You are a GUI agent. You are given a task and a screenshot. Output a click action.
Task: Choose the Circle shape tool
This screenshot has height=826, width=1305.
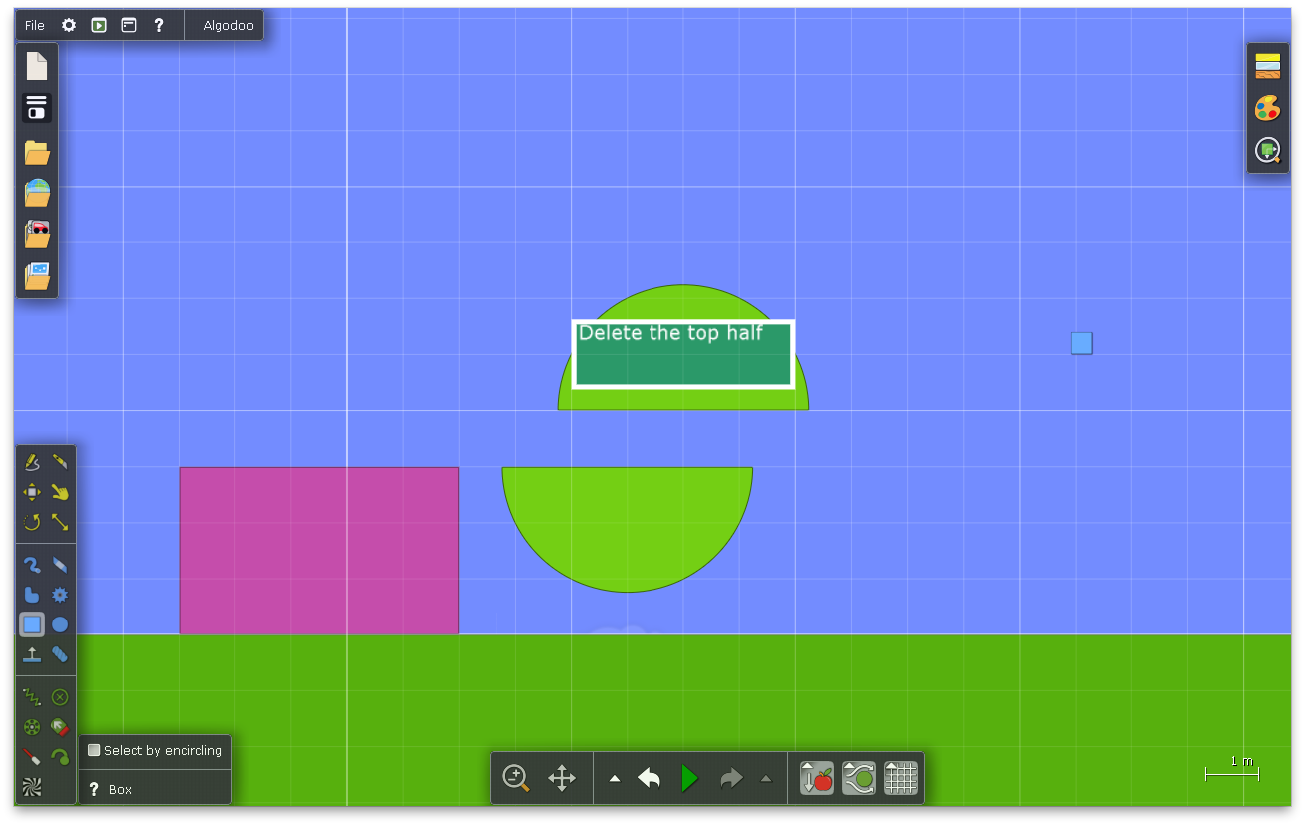point(60,625)
